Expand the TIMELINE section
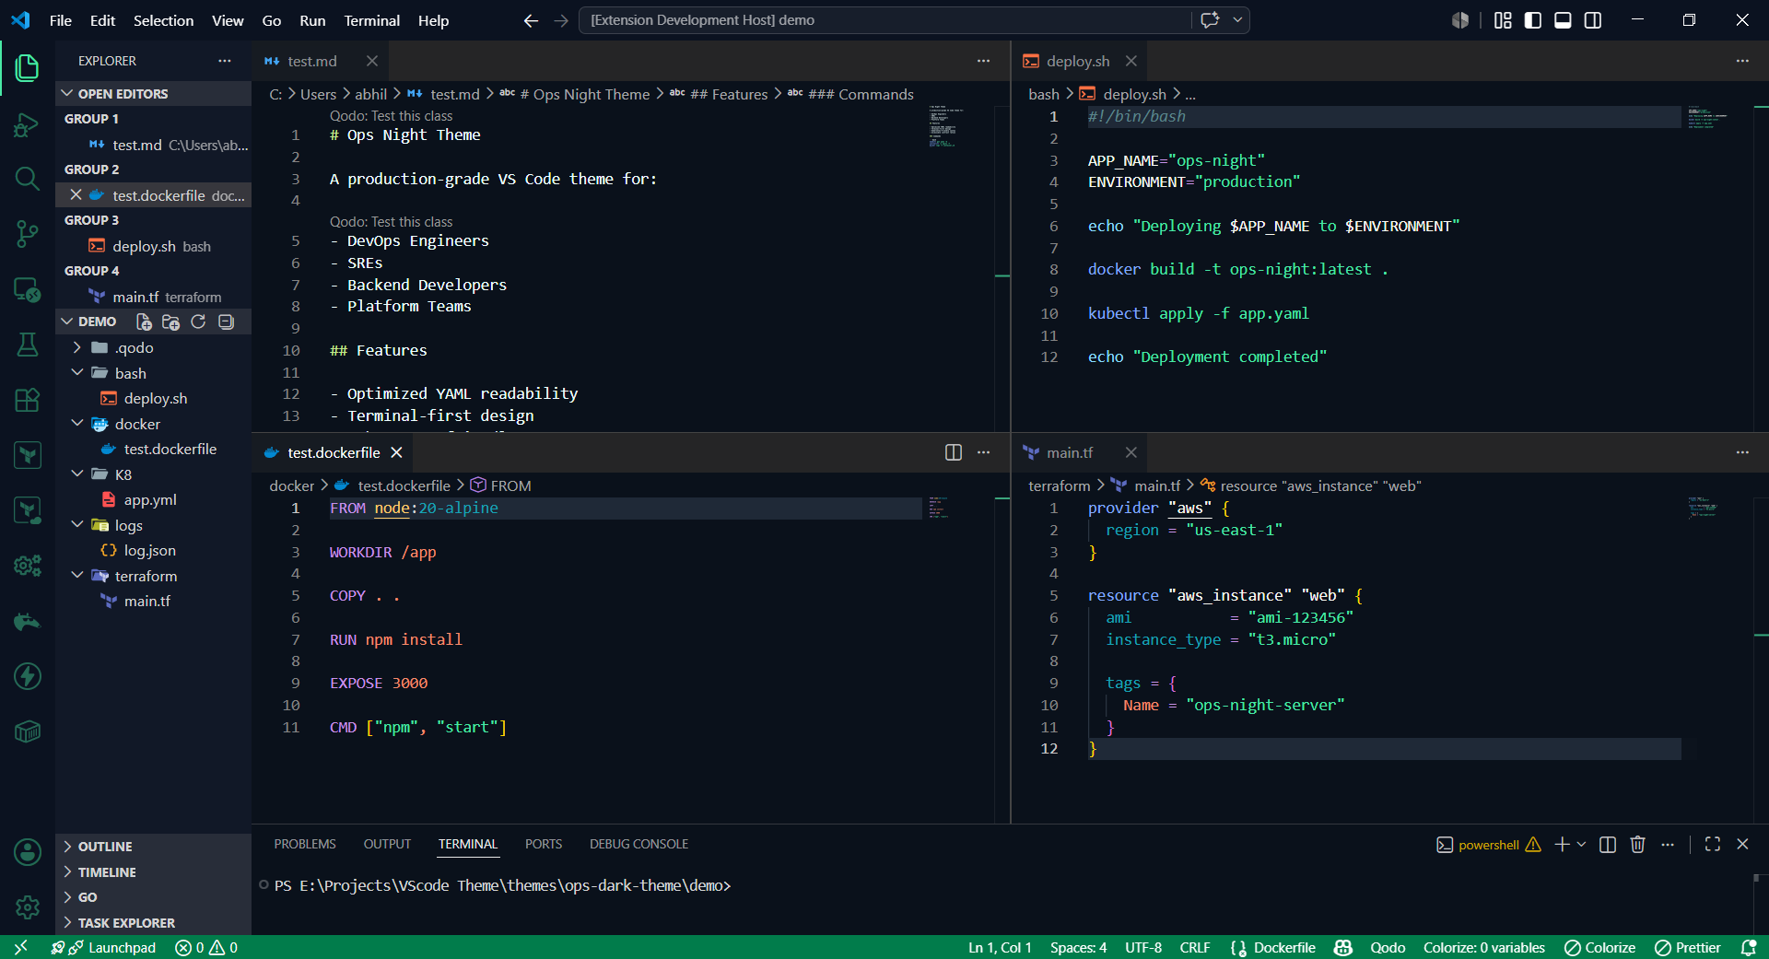Screen dimensions: 1769x959 pyautogui.click(x=153, y=872)
